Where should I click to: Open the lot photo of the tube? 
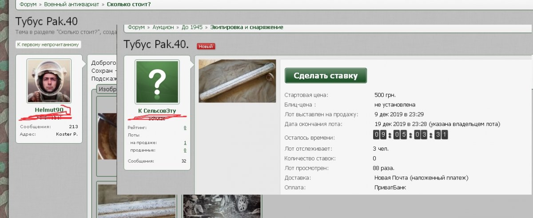237,81
